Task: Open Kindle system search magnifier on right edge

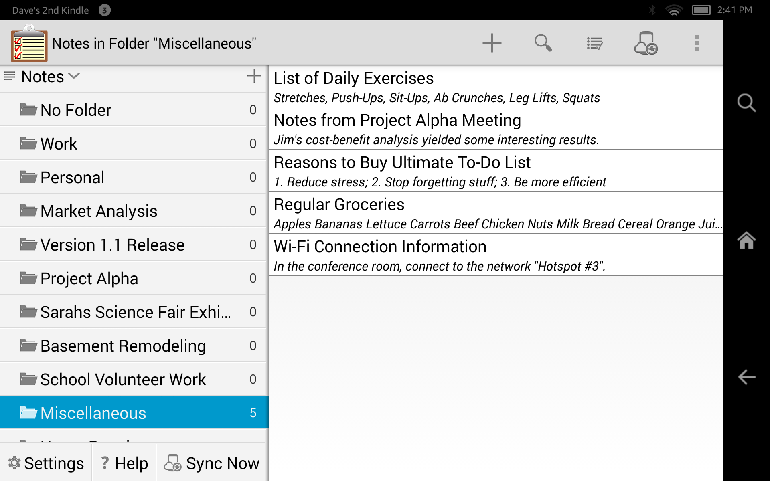Action: pos(747,103)
